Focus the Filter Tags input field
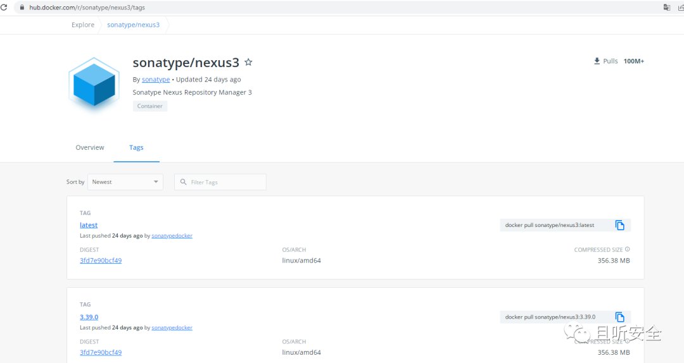This screenshot has height=363, width=684. tap(220, 181)
